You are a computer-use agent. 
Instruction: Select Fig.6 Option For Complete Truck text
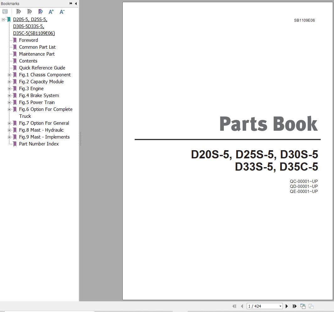46,112
